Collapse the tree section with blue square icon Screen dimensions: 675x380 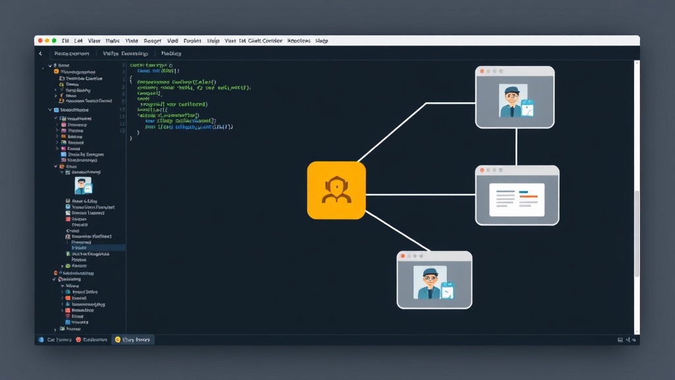50,110
